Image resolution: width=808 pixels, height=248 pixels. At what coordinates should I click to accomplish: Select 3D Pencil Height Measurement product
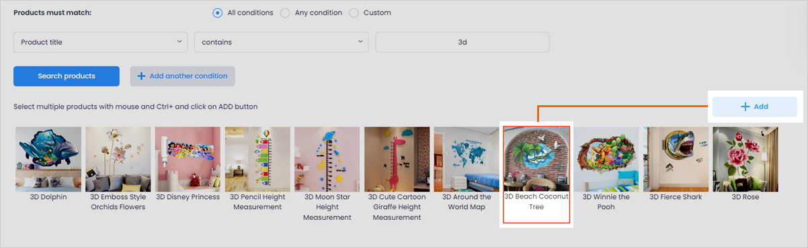point(257,160)
